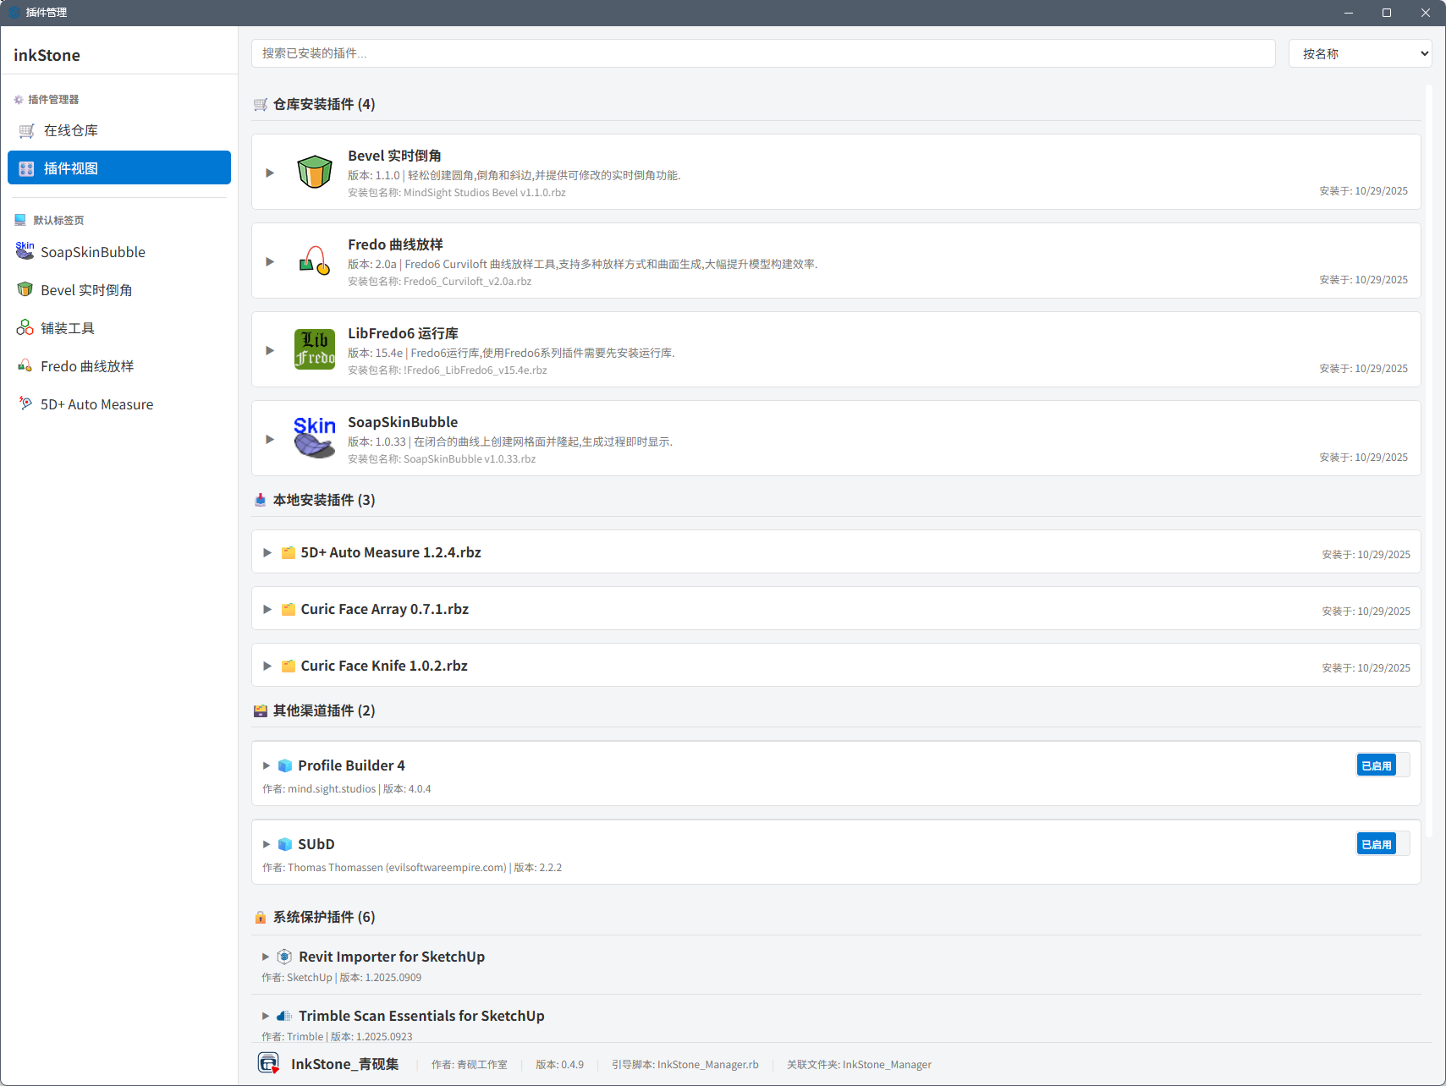This screenshot has height=1086, width=1446.
Task: Click the Fredo 曲线放样 plugin icon in list
Action: tap(315, 261)
